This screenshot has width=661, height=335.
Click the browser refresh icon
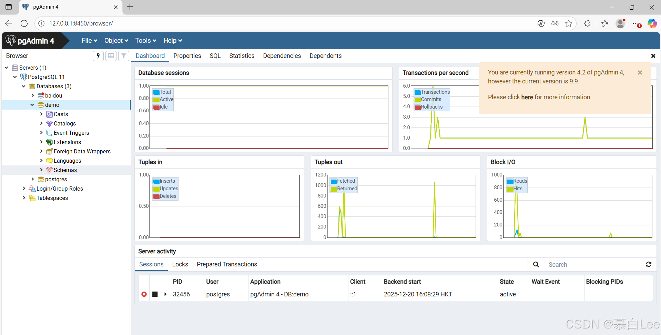click(24, 23)
